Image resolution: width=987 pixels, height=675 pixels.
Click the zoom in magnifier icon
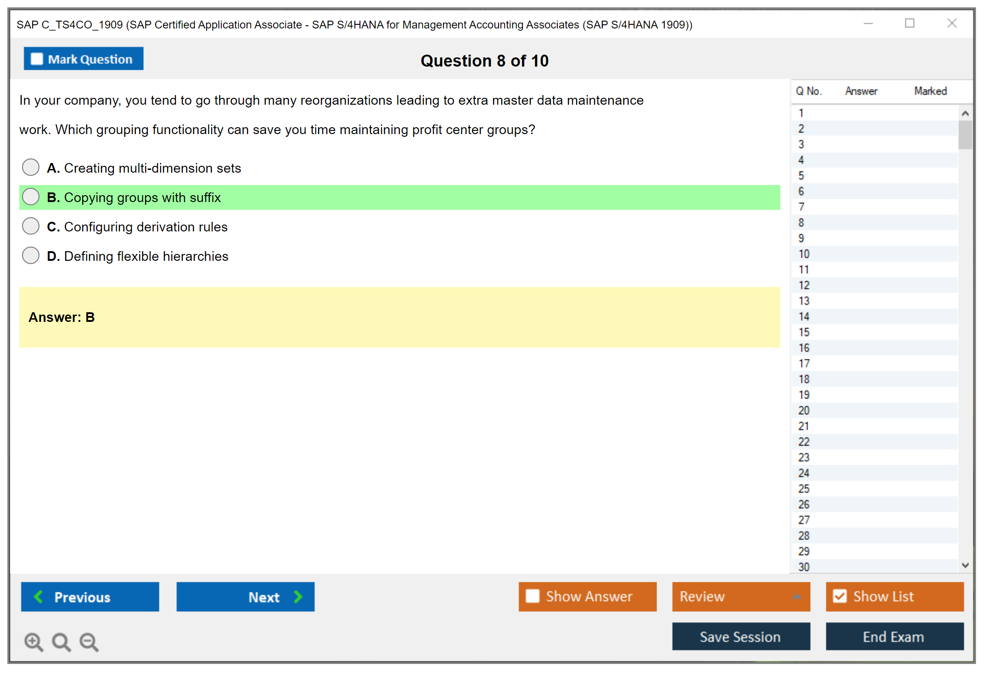[x=33, y=641]
